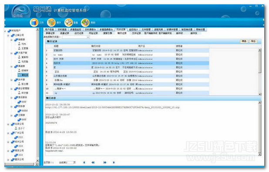Open the 运行记录 sub-tab

(79, 33)
